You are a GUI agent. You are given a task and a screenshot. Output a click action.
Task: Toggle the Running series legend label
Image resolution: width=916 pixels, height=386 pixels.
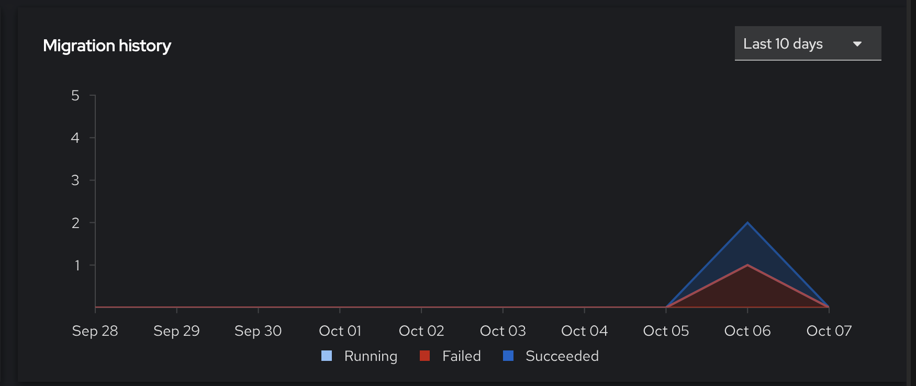pyautogui.click(x=371, y=356)
